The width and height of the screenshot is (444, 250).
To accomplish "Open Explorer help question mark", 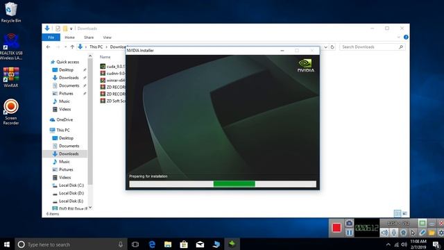I will click(x=406, y=37).
